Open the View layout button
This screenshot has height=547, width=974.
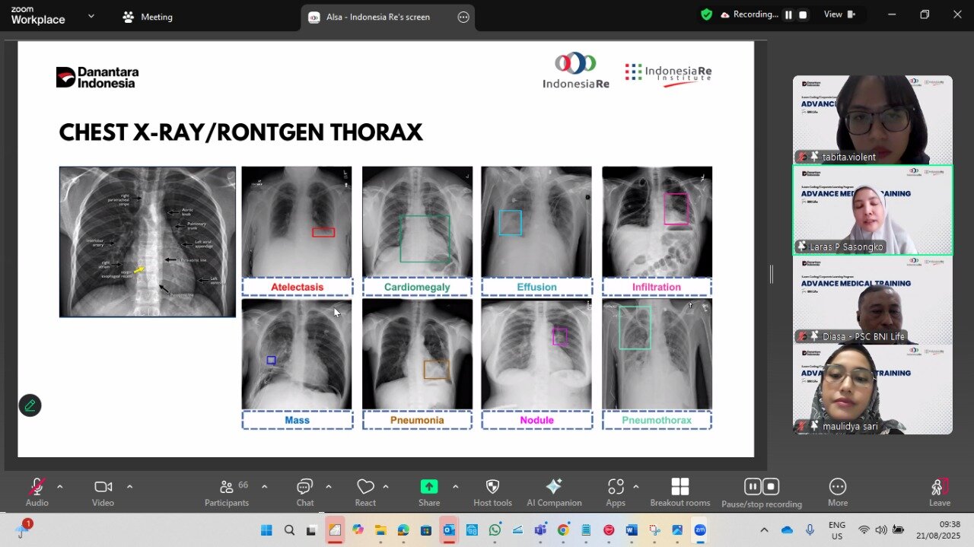pos(839,14)
